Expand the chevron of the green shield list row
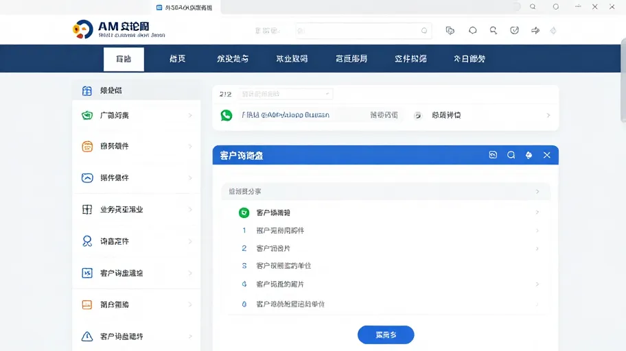626x351 pixels. [x=537, y=213]
